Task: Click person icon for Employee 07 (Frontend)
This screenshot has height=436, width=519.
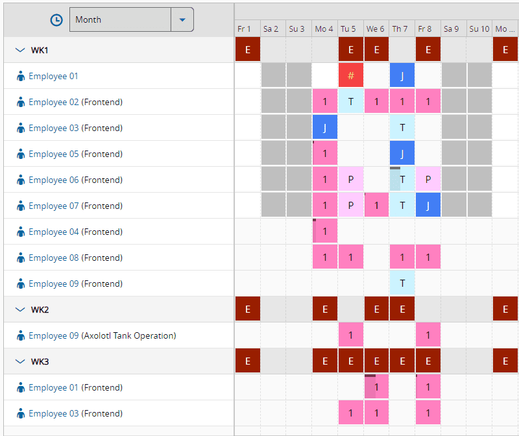Action: [21, 206]
